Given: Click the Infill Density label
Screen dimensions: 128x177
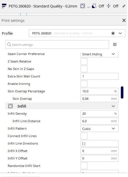Looking at the screenshot, I should 17,114.
